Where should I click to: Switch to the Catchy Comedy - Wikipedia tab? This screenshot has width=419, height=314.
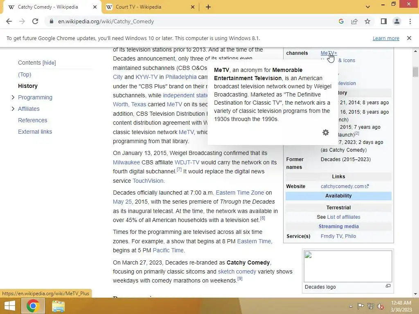coord(48,7)
